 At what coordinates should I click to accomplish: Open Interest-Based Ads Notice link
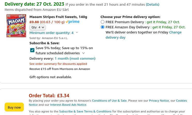click(x=68, y=105)
